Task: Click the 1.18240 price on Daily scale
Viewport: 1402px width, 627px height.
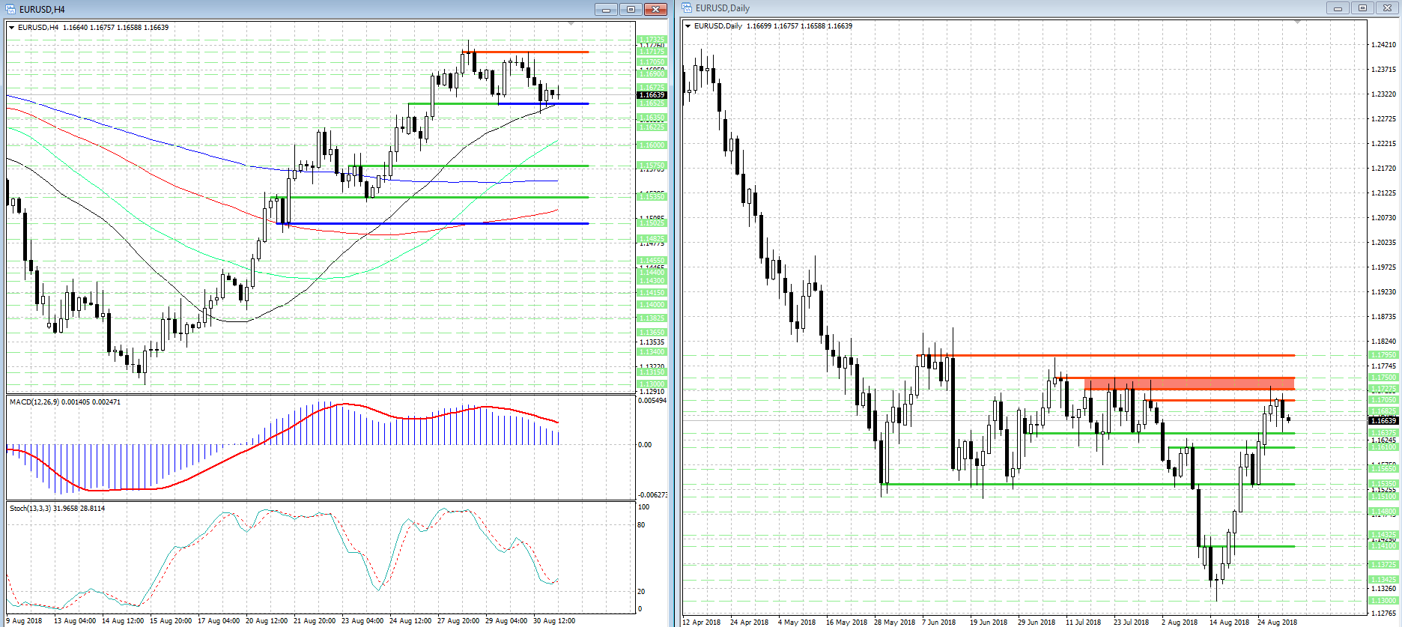Action: [x=1383, y=342]
